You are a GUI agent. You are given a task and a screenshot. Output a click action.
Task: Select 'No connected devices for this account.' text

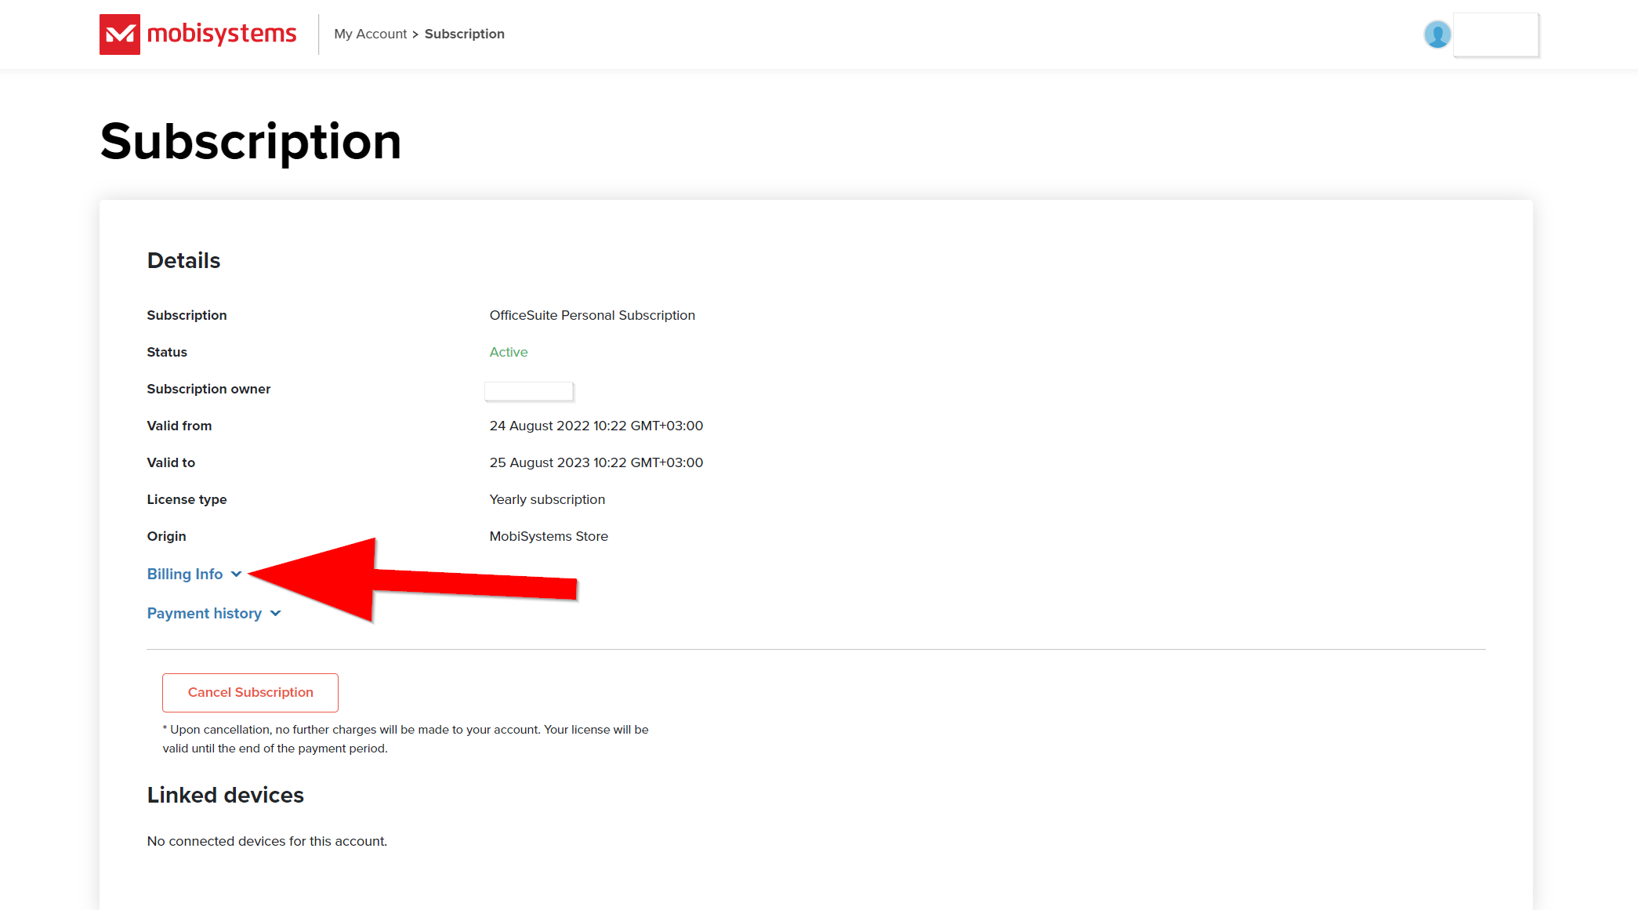267,841
